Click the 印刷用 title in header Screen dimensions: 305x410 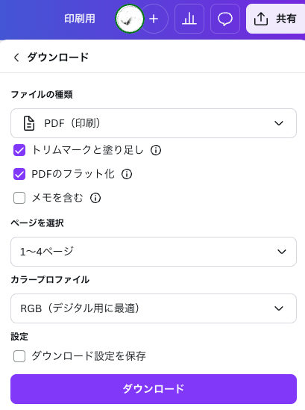pos(80,19)
